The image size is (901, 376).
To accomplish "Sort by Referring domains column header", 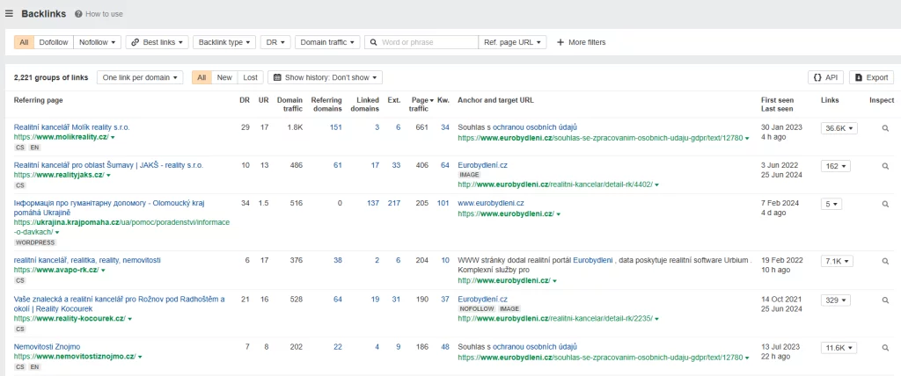I will (326, 104).
